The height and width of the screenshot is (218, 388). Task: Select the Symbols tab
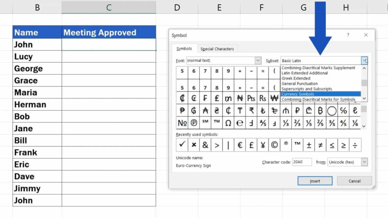(184, 48)
